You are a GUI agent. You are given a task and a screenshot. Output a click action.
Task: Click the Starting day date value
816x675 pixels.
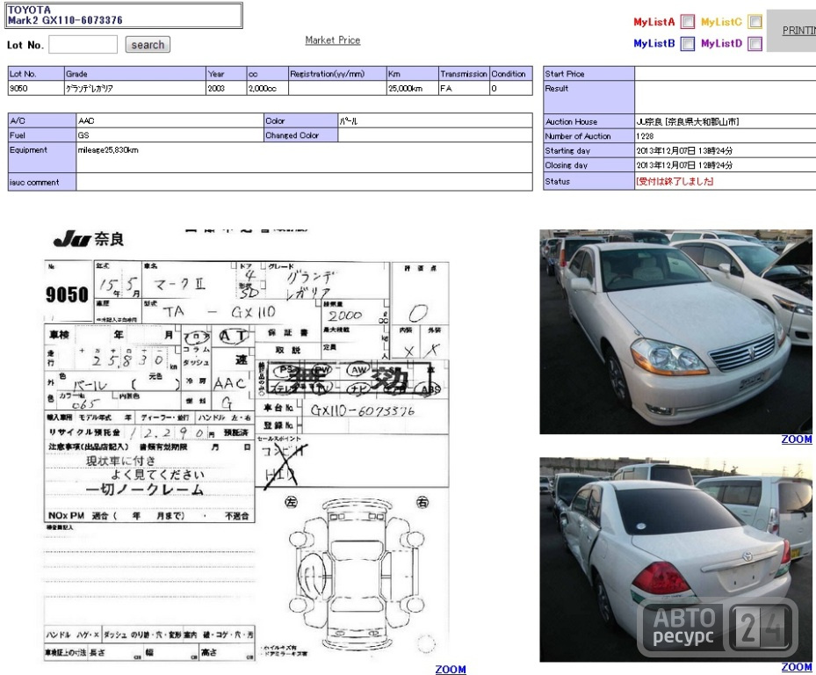(x=684, y=150)
